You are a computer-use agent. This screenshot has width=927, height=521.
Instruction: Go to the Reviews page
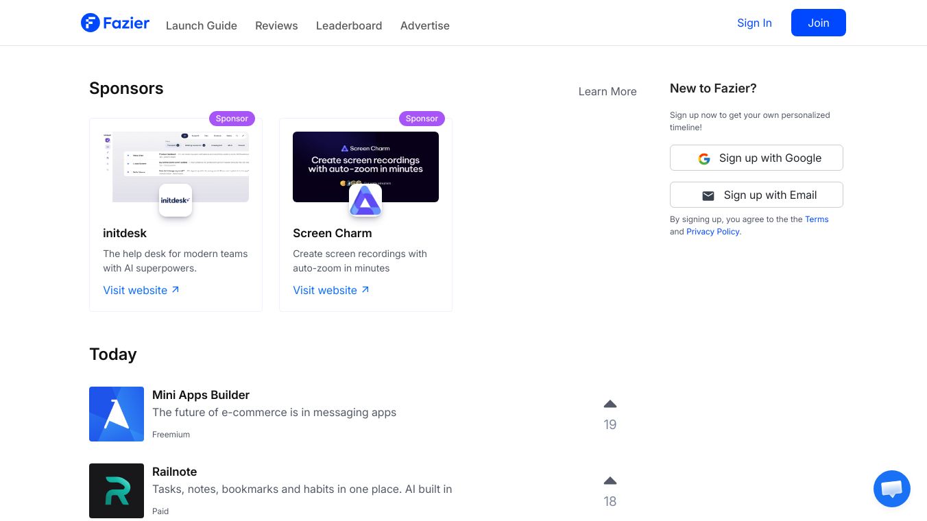point(276,25)
